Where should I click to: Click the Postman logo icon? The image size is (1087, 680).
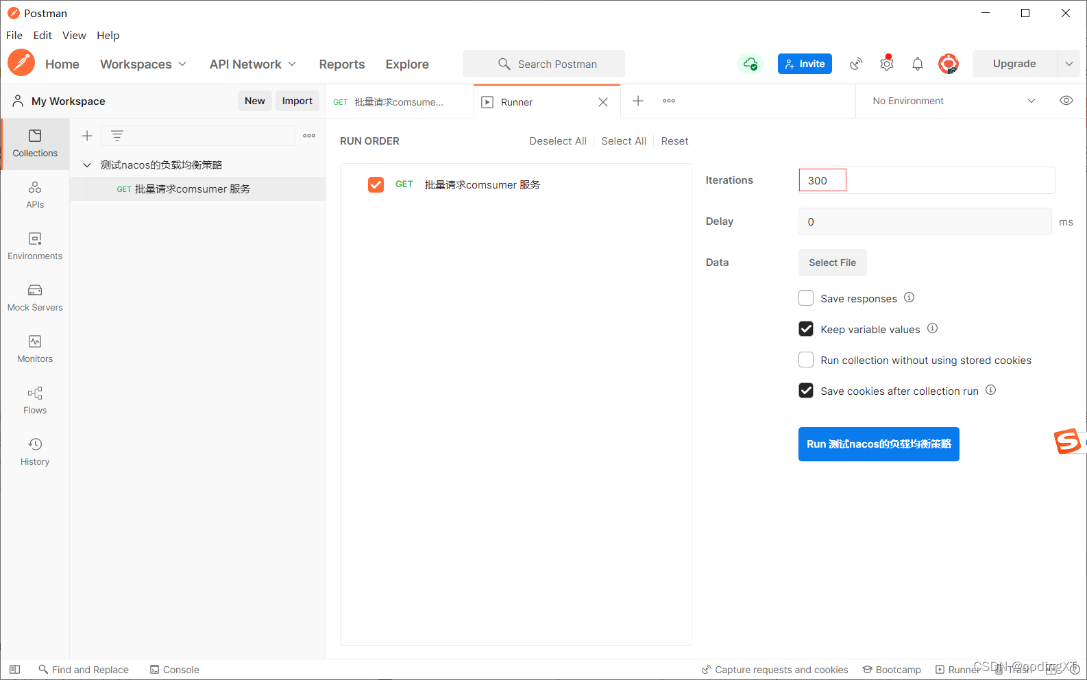[21, 63]
